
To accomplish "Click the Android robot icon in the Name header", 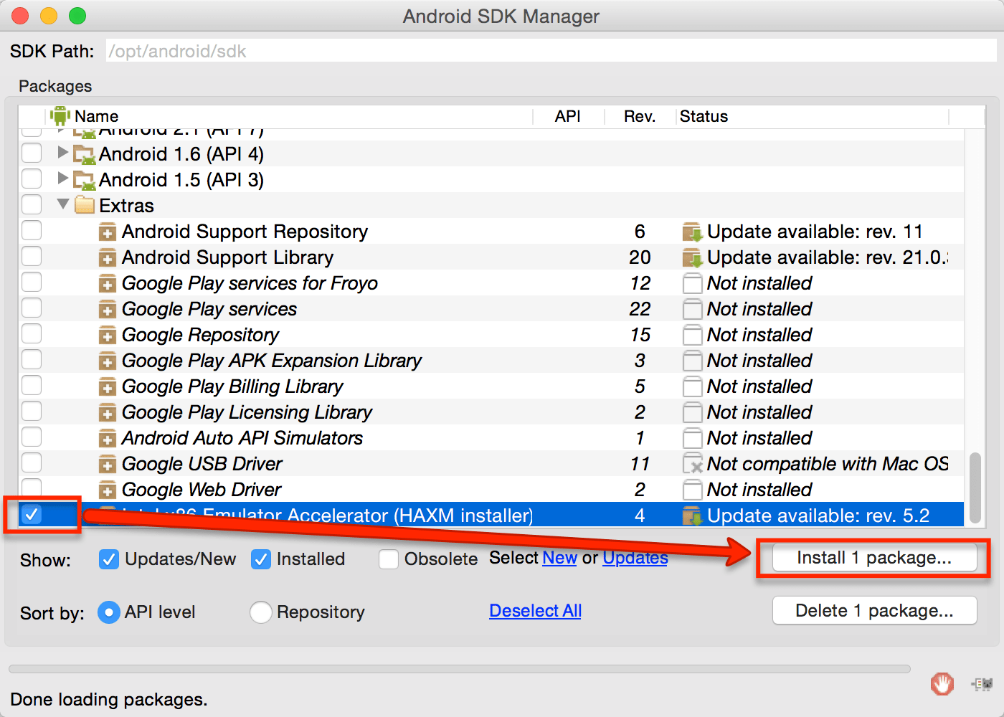I will (60, 115).
